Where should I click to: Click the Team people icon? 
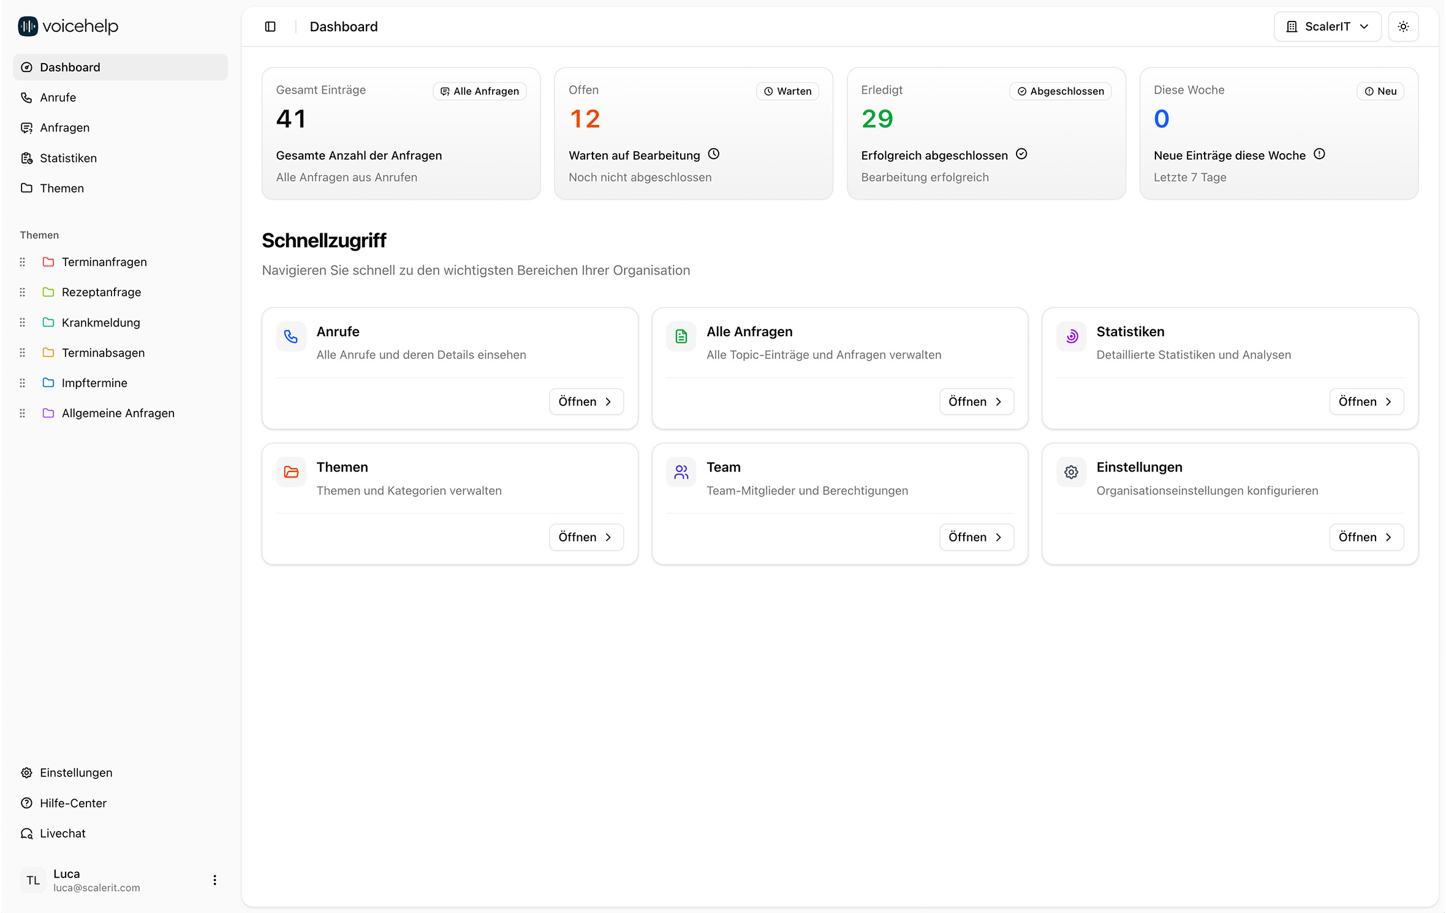tap(681, 472)
